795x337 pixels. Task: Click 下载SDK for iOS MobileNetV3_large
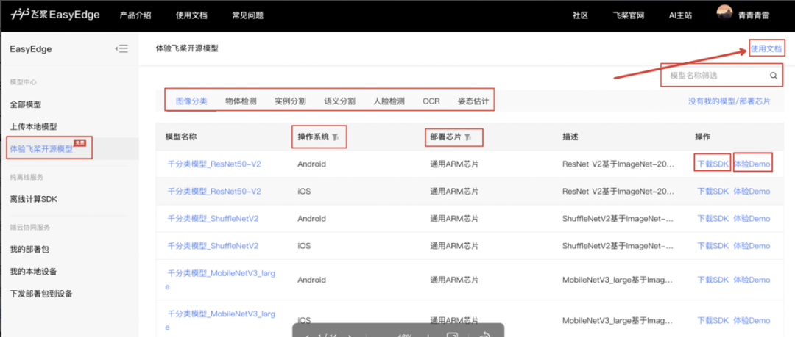click(x=713, y=320)
